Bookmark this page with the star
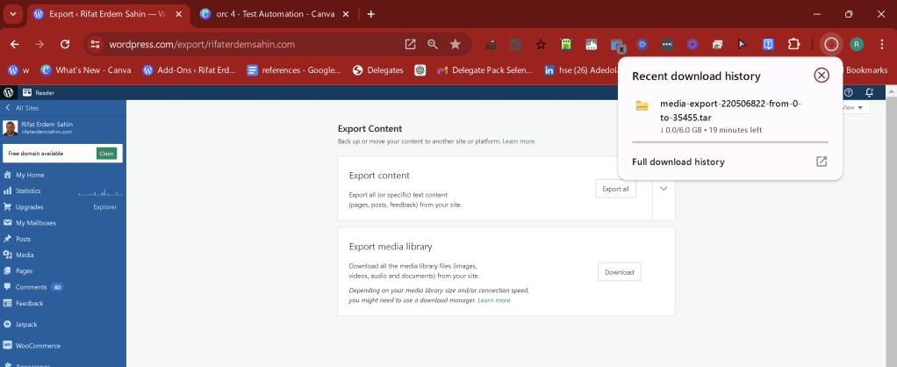 pyautogui.click(x=456, y=44)
